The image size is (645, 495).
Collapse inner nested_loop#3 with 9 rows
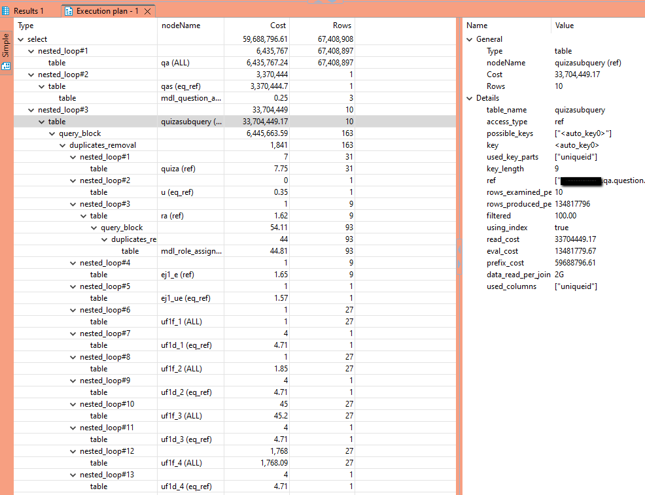[73, 204]
